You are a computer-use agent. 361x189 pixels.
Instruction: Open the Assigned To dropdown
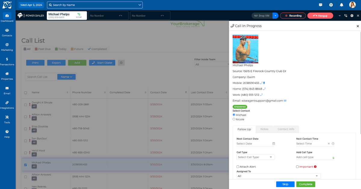[x=279, y=176]
